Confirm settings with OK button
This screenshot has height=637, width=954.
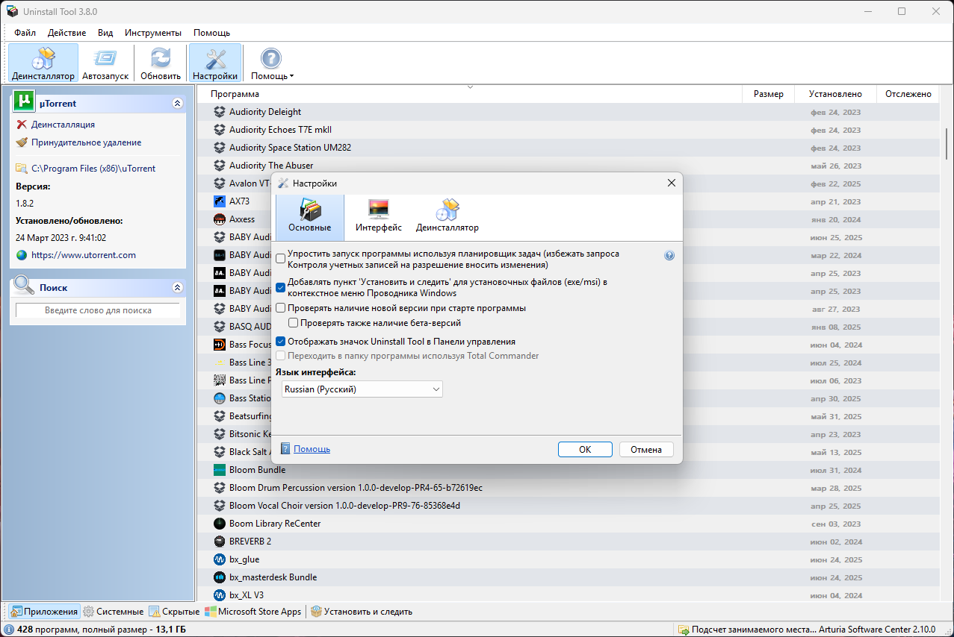click(585, 450)
